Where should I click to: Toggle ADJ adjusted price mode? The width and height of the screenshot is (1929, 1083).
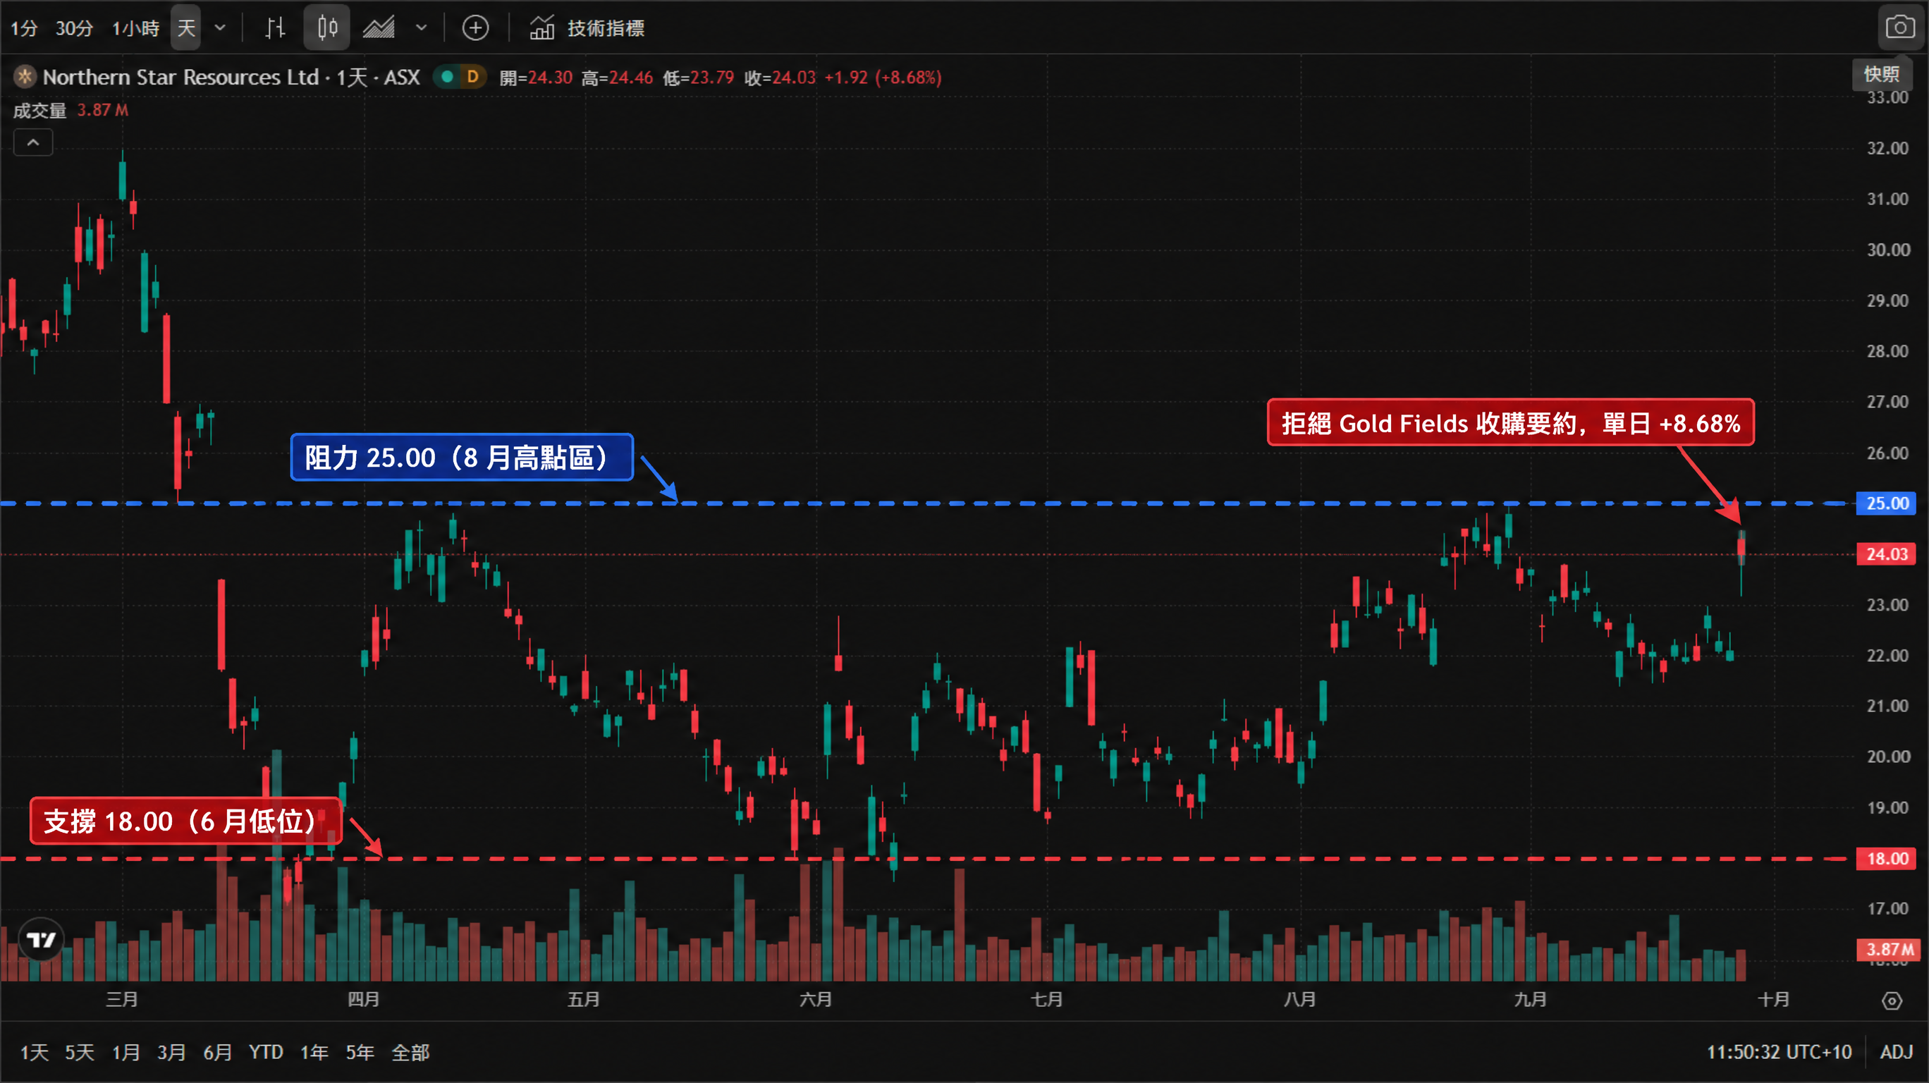[1896, 1052]
